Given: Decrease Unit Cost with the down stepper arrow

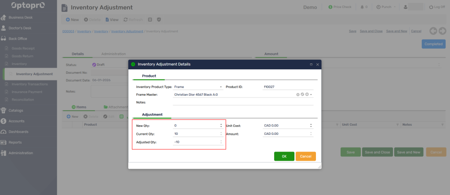Looking at the screenshot, I should pyautogui.click(x=311, y=127).
